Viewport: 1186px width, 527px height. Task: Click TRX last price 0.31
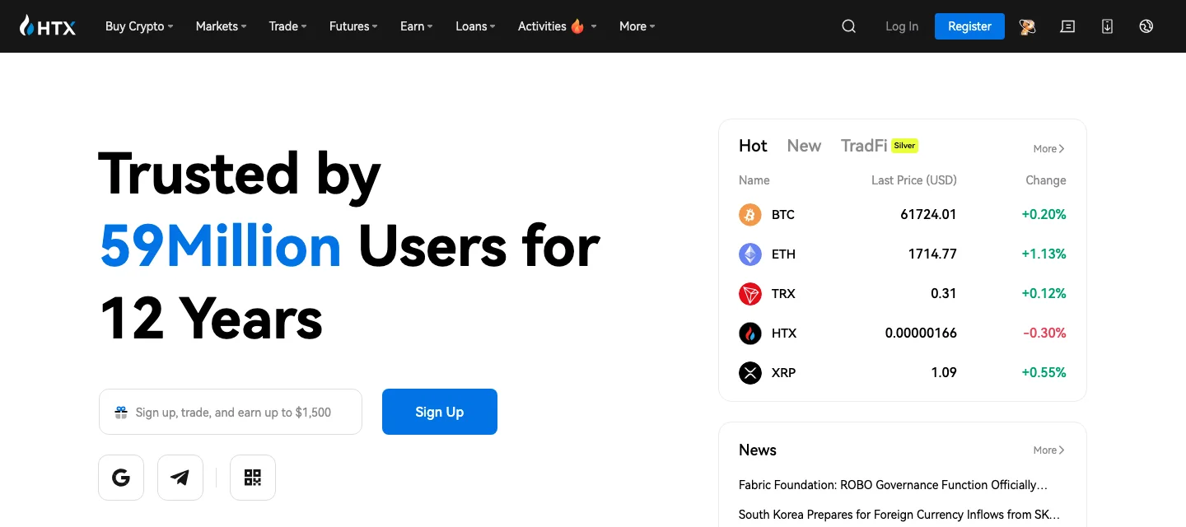944,294
